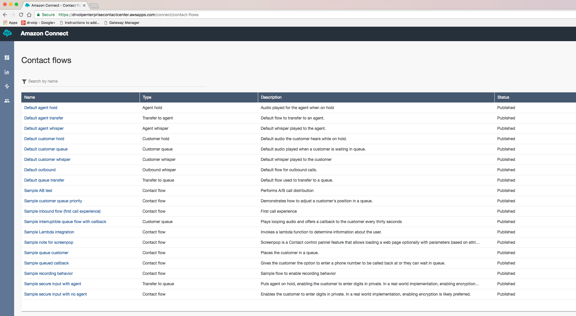Open Sample secure input with no agent
Screen dimensions: 576x316
(x=55, y=294)
